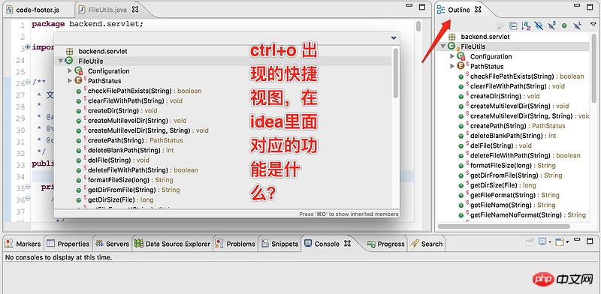Click the FileUtils class icon in the Outline panel
601x294 pixels.
click(x=452, y=46)
